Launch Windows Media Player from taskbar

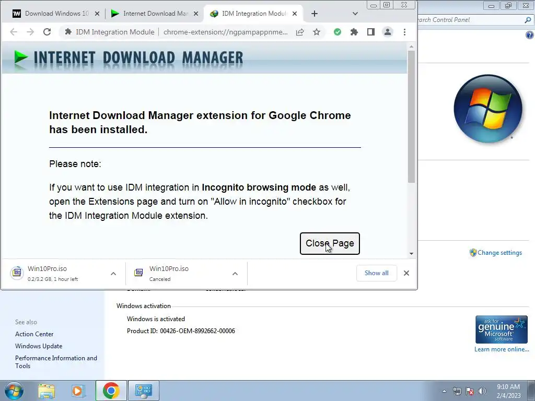click(77, 391)
